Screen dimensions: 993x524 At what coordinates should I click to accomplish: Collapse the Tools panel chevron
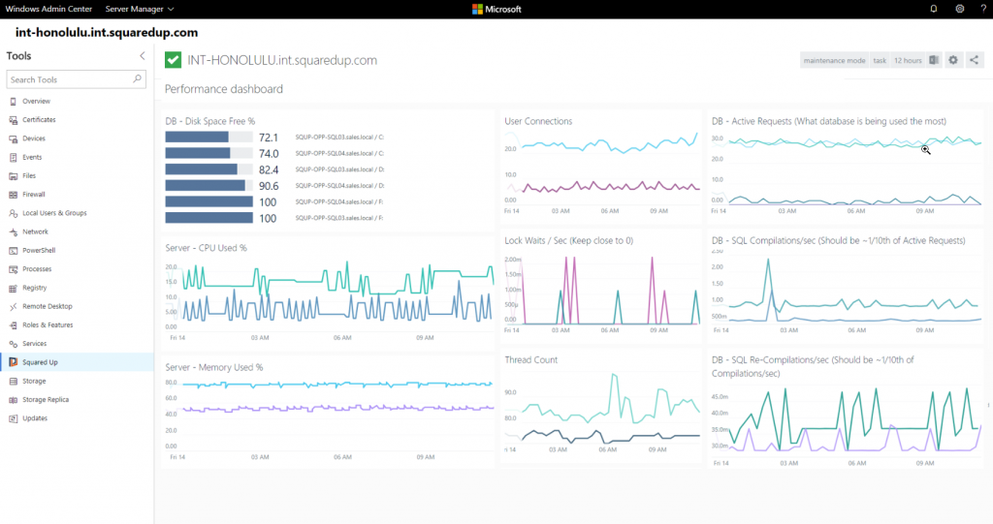pyautogui.click(x=142, y=55)
